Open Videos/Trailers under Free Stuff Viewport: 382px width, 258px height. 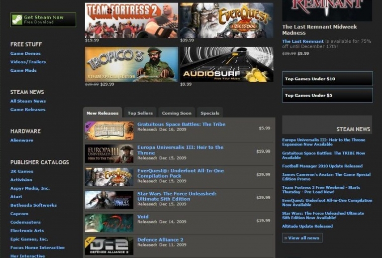point(28,62)
